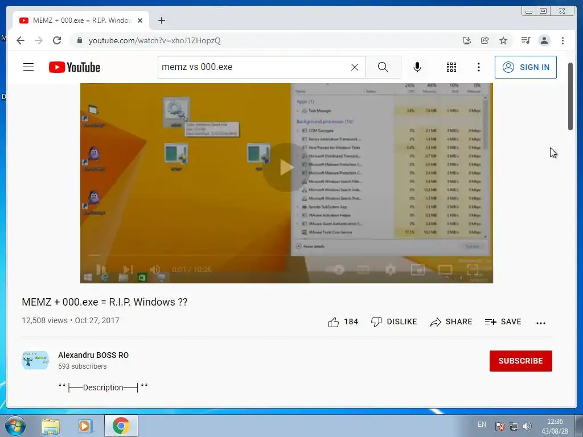583x437 pixels.
Task: Clear the search query text
Action: [355, 67]
